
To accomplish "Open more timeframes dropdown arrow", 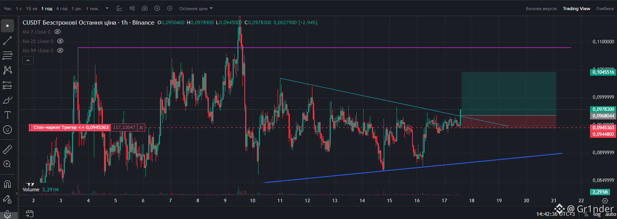I will coord(107,8).
